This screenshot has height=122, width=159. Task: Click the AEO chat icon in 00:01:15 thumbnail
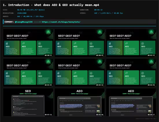(x=126, y=43)
